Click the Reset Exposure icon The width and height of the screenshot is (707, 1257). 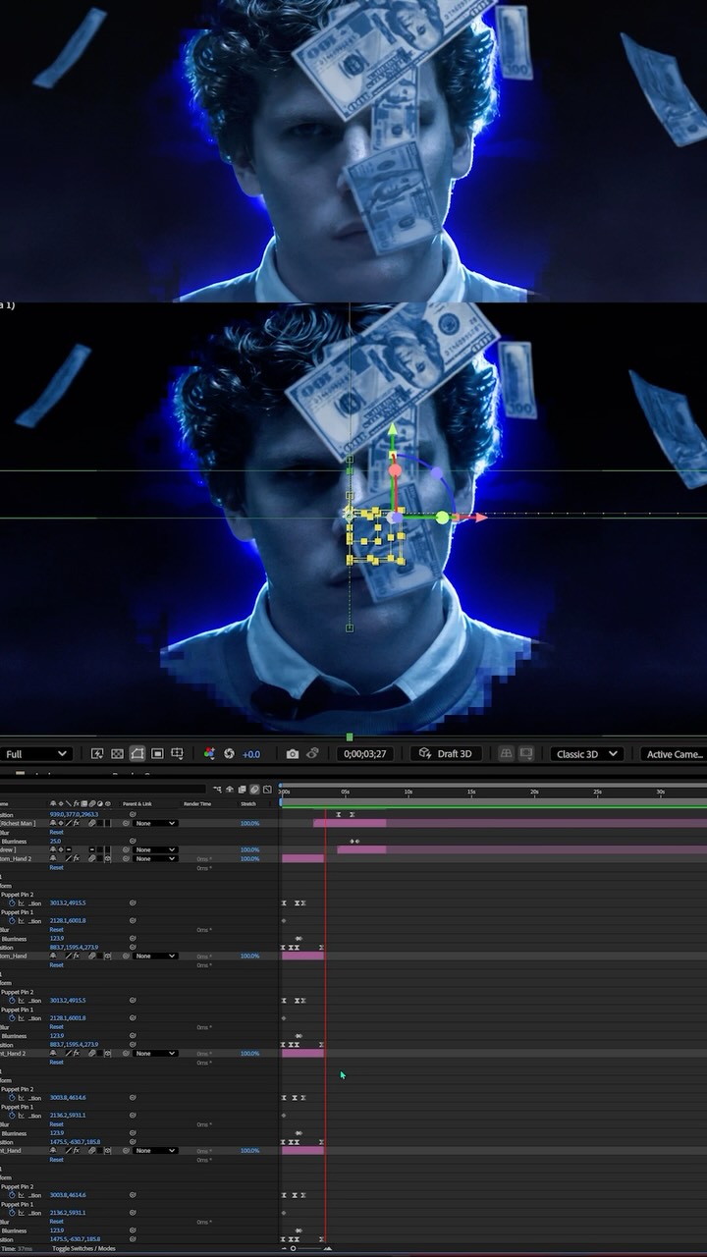click(229, 753)
